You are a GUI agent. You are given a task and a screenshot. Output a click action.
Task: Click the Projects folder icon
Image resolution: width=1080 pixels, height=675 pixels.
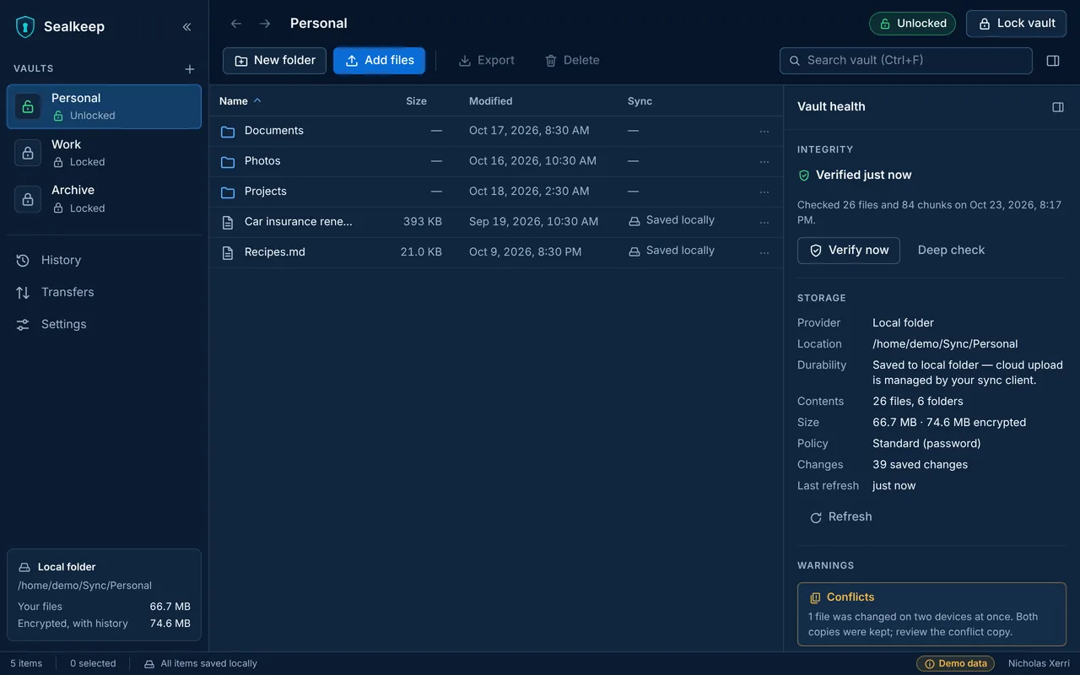tap(228, 192)
